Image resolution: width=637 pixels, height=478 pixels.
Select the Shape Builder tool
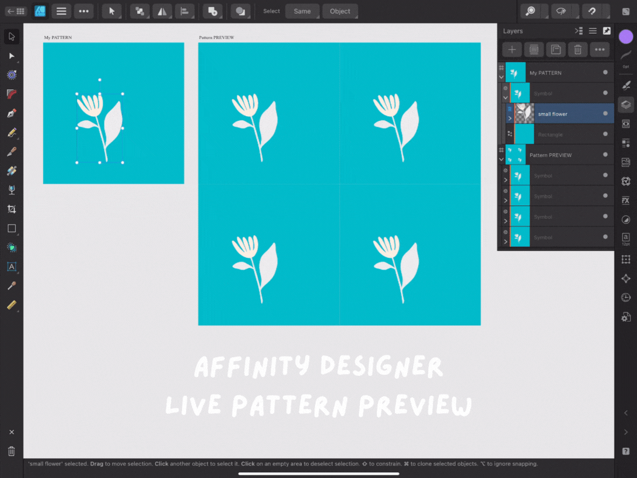point(12,247)
